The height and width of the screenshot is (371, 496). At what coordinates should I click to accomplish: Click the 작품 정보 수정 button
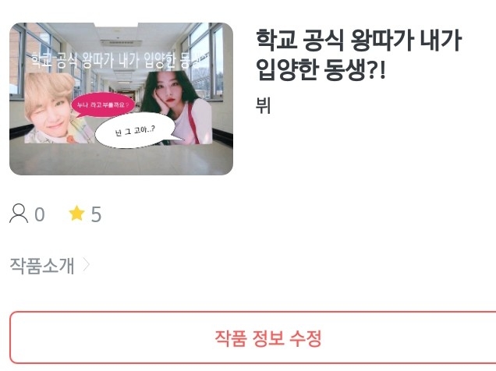click(x=253, y=337)
